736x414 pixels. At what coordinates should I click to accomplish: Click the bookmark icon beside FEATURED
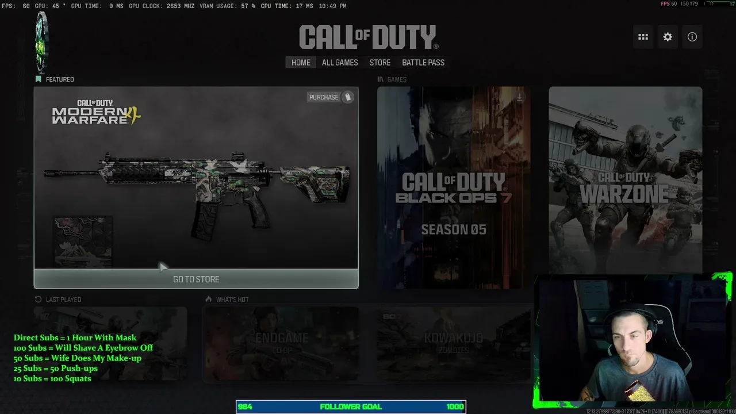point(39,79)
